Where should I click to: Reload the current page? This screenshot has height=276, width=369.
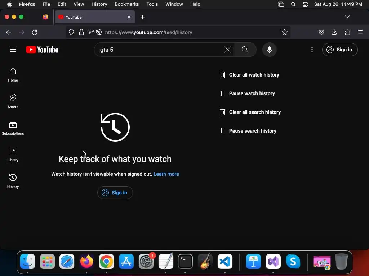35,32
